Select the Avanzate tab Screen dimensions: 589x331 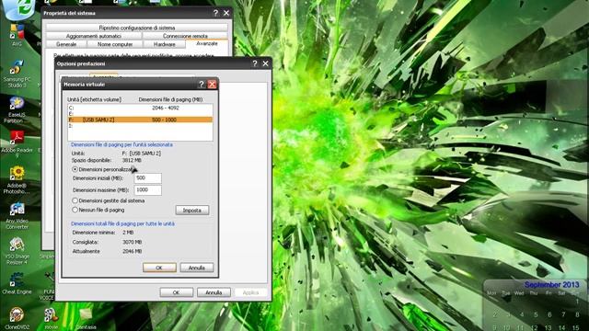coord(207,43)
